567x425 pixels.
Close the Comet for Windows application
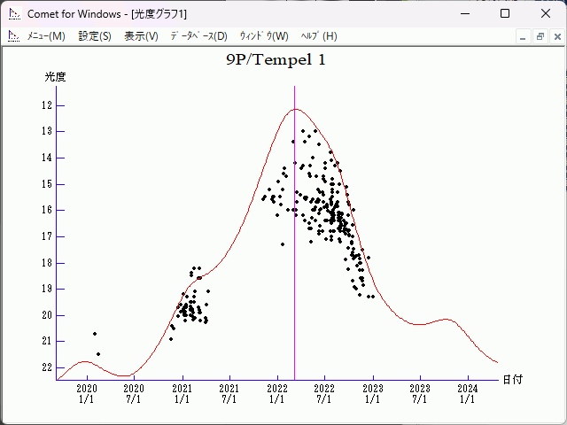click(546, 14)
